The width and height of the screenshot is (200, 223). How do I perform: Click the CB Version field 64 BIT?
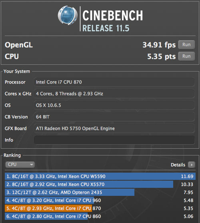pyautogui.click(x=114, y=117)
